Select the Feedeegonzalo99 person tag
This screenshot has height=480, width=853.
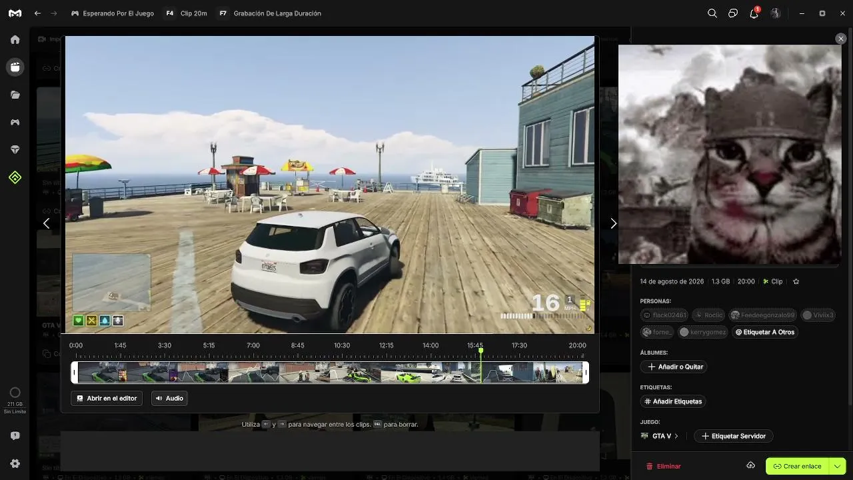[x=763, y=315]
